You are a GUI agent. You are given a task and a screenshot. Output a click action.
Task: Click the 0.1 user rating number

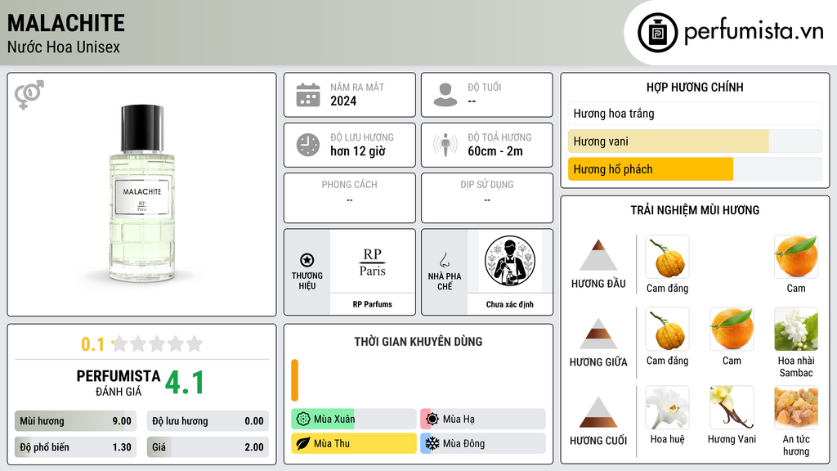(x=92, y=344)
